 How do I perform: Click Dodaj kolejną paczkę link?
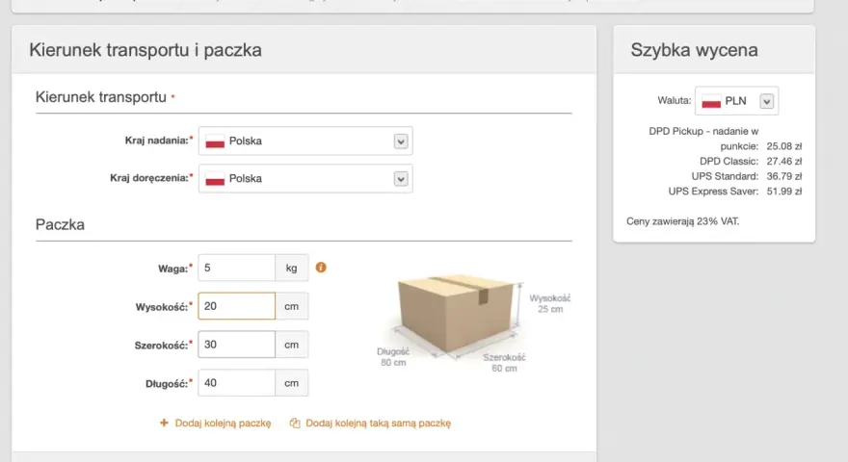coord(223,423)
